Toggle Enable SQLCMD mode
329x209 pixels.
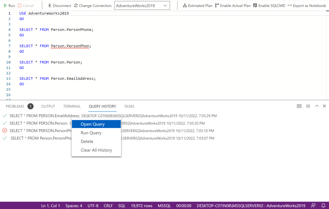pyautogui.click(x=255, y=6)
